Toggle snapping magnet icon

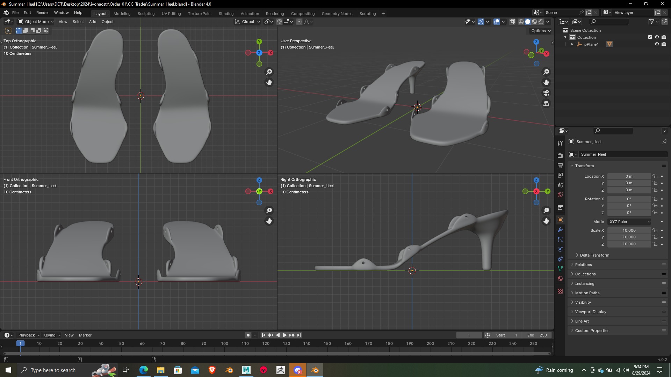[x=279, y=22]
